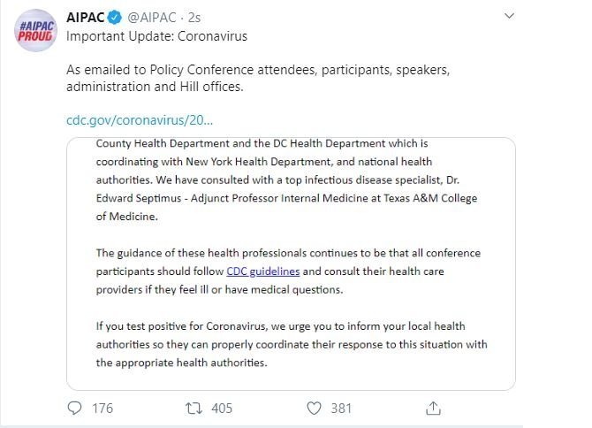The width and height of the screenshot is (592, 428).
Task: Click the "If you test positive" paragraph
Action: tap(291, 344)
